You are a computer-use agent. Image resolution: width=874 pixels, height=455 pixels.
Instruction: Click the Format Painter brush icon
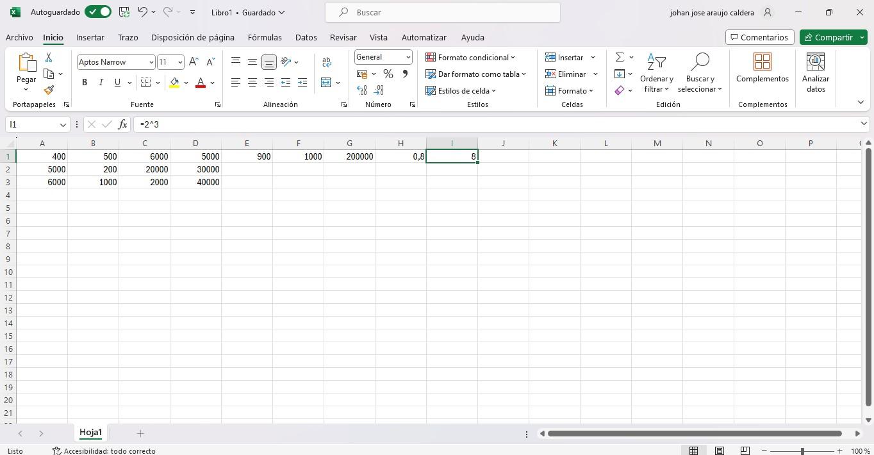click(x=49, y=90)
